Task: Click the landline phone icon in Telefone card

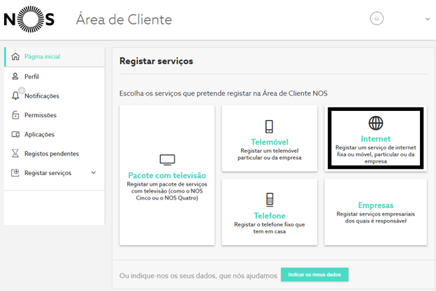Action: [270, 200]
